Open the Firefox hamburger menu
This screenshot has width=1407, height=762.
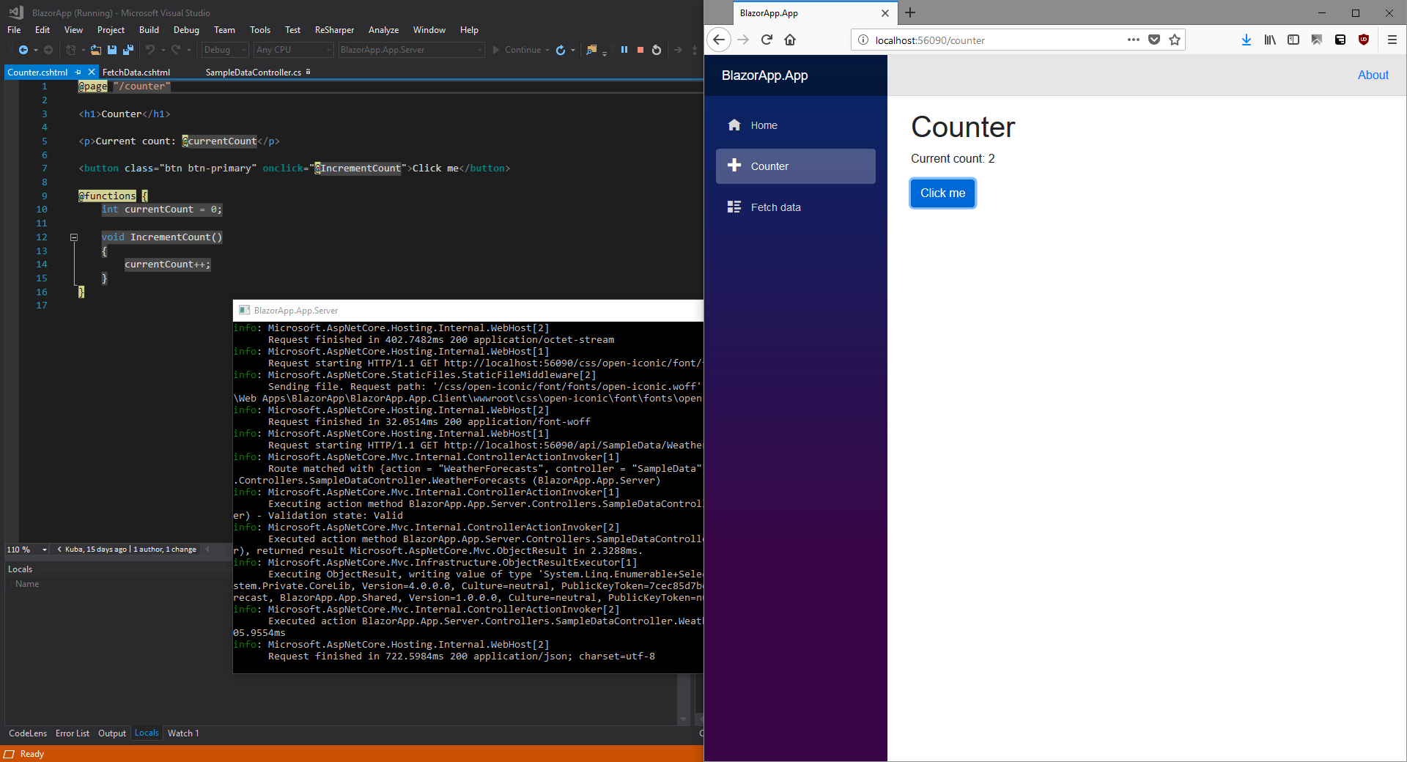(x=1392, y=40)
